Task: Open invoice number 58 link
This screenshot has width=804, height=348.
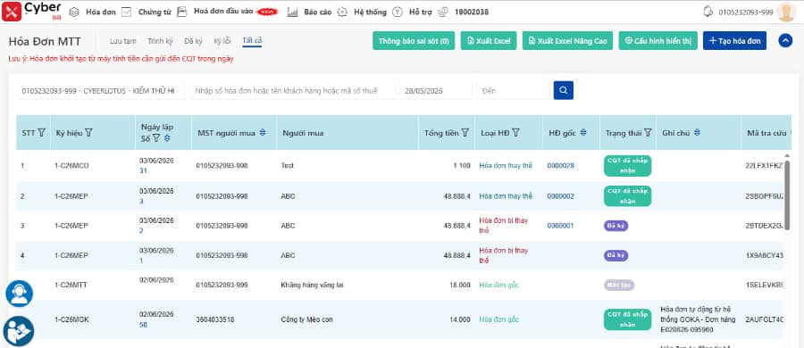Action: [143, 325]
